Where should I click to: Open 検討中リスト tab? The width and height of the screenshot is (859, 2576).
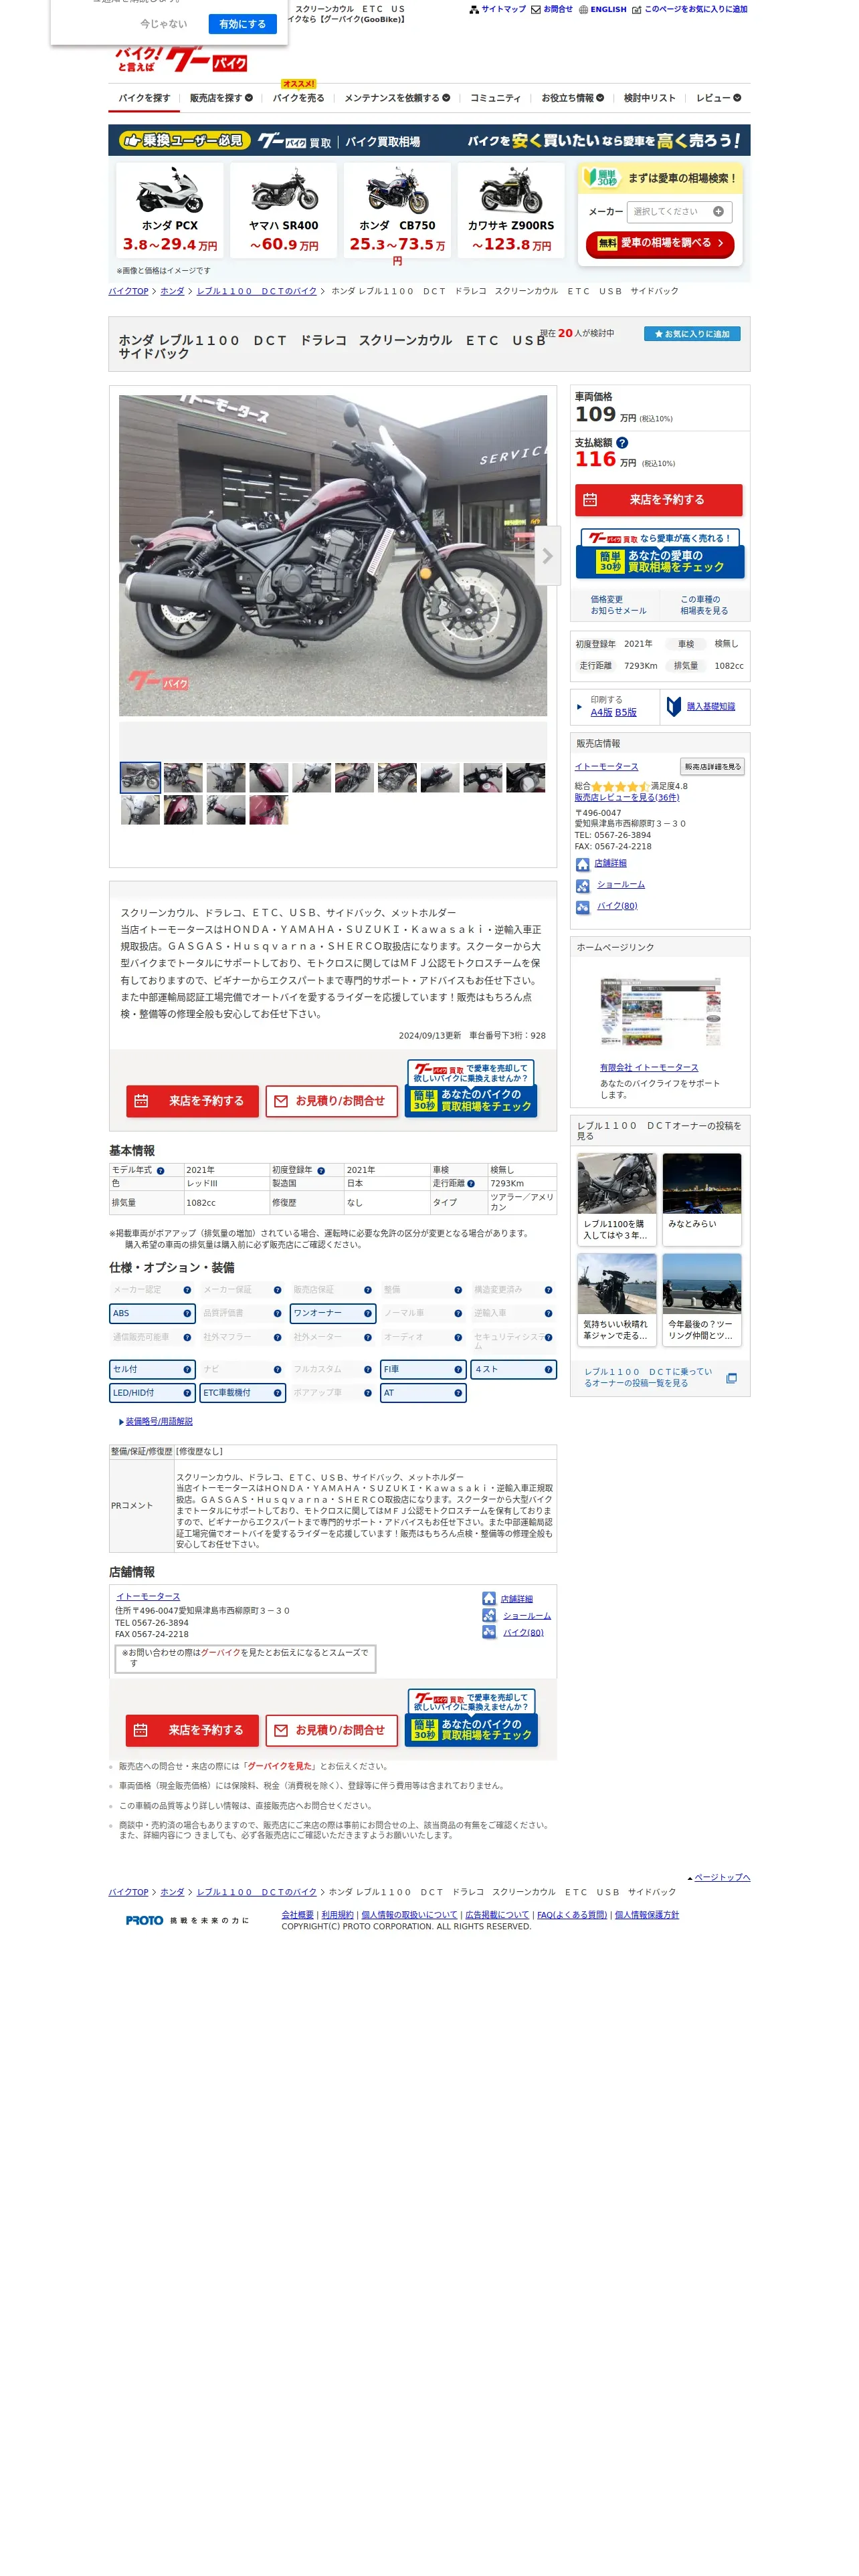tap(649, 98)
